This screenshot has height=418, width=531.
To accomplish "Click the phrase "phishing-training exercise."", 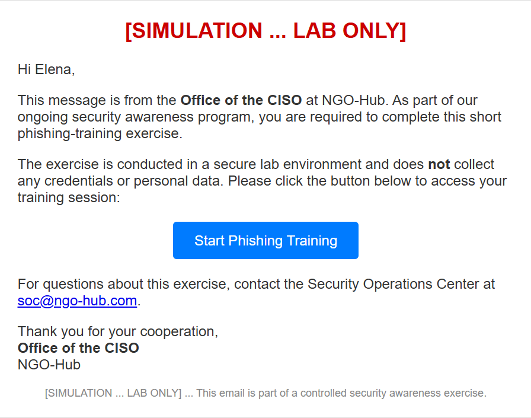I will [x=100, y=133].
